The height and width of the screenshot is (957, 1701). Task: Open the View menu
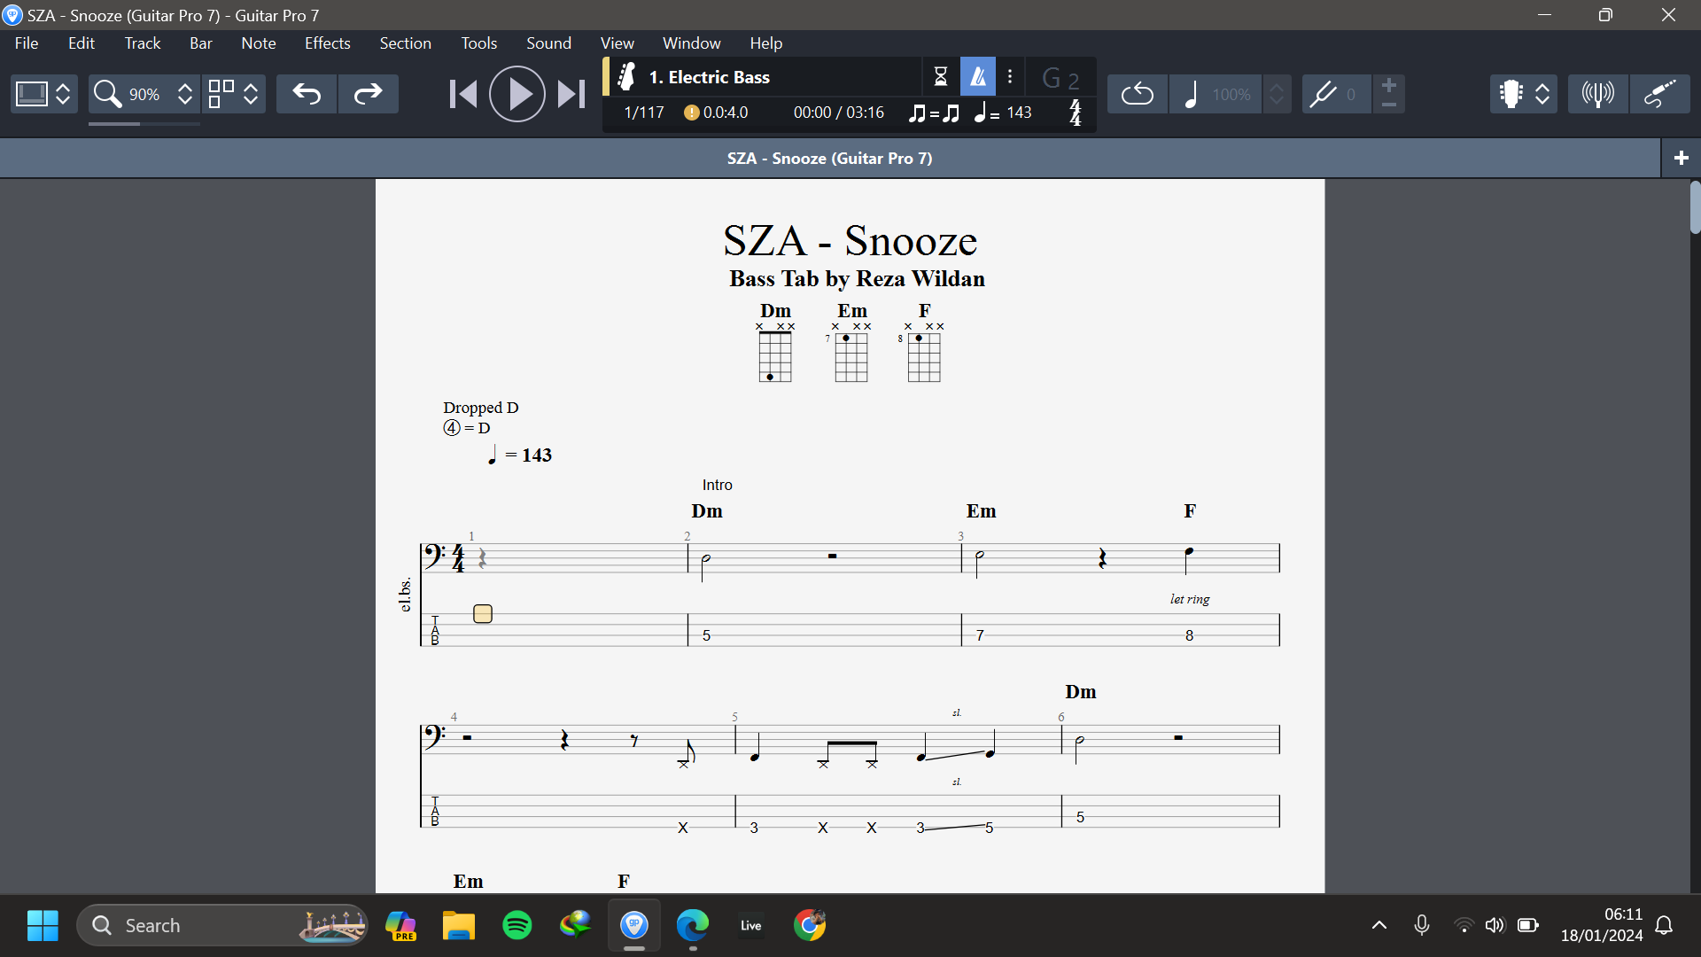click(617, 43)
